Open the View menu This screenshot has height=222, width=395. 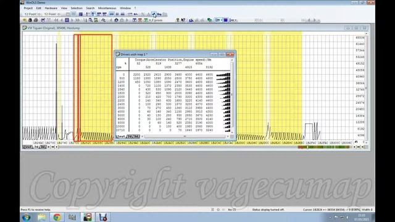pyautogui.click(x=64, y=8)
